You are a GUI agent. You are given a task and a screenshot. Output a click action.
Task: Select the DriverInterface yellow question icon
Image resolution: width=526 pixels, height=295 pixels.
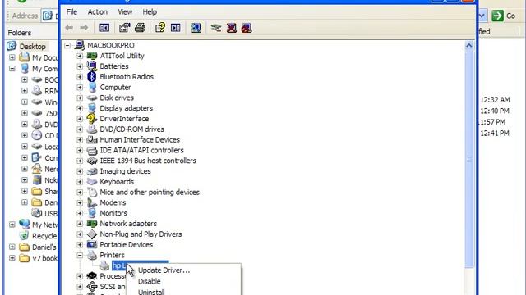coord(91,118)
